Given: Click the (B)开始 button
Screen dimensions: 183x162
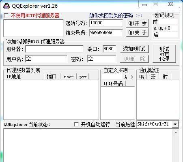Looking at the screenshot, I should click(x=137, y=23).
